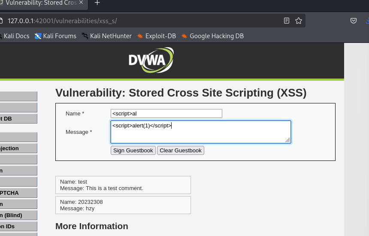Image resolution: width=369 pixels, height=236 pixels.
Task: Click the Exploit-DB bookmark icon
Action: (x=140, y=36)
